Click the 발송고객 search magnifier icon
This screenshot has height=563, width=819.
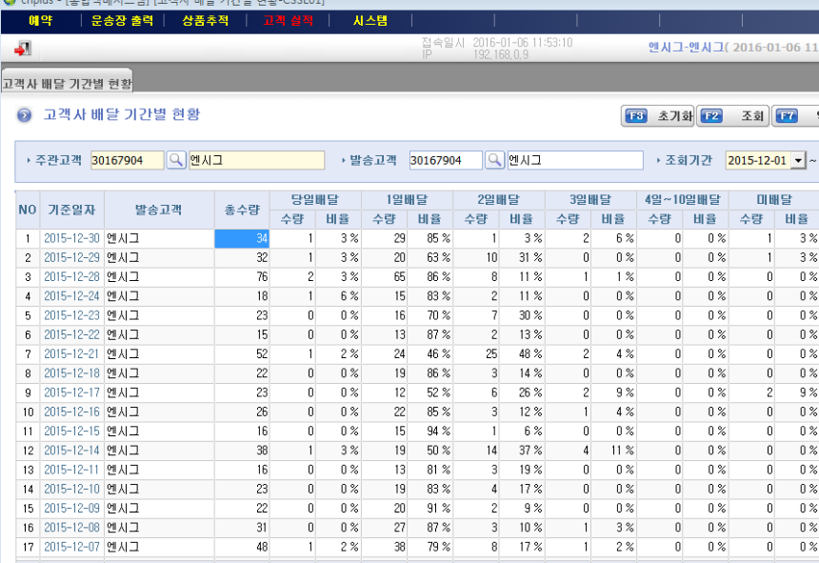point(494,160)
